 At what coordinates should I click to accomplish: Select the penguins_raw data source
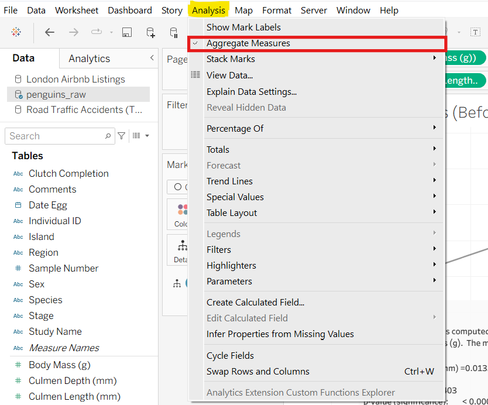56,94
